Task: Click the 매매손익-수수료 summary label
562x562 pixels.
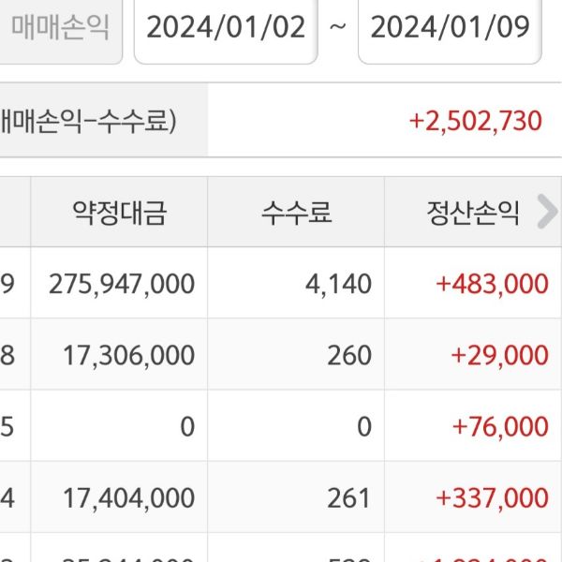Action: [89, 121]
